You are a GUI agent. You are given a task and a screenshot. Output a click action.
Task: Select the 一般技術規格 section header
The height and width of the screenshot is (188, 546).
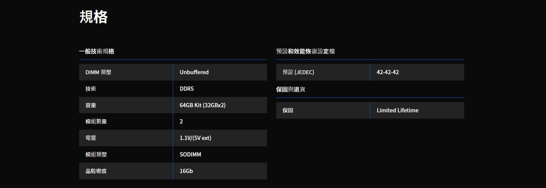coord(97,51)
